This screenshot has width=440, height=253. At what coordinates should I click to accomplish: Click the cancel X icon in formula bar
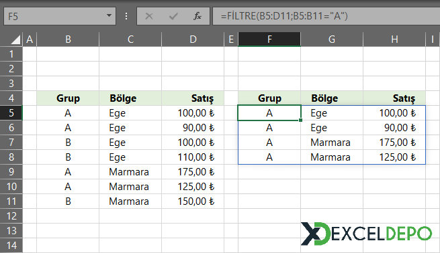click(149, 16)
